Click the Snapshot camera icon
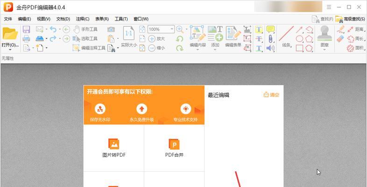 pos(111,29)
